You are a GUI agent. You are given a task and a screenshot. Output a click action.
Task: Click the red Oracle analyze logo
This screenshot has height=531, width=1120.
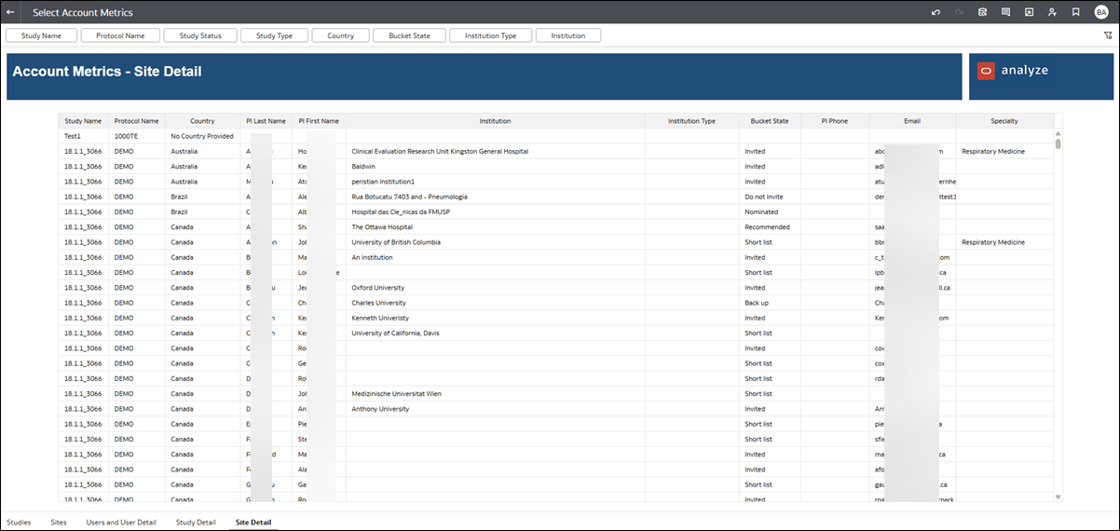point(986,70)
